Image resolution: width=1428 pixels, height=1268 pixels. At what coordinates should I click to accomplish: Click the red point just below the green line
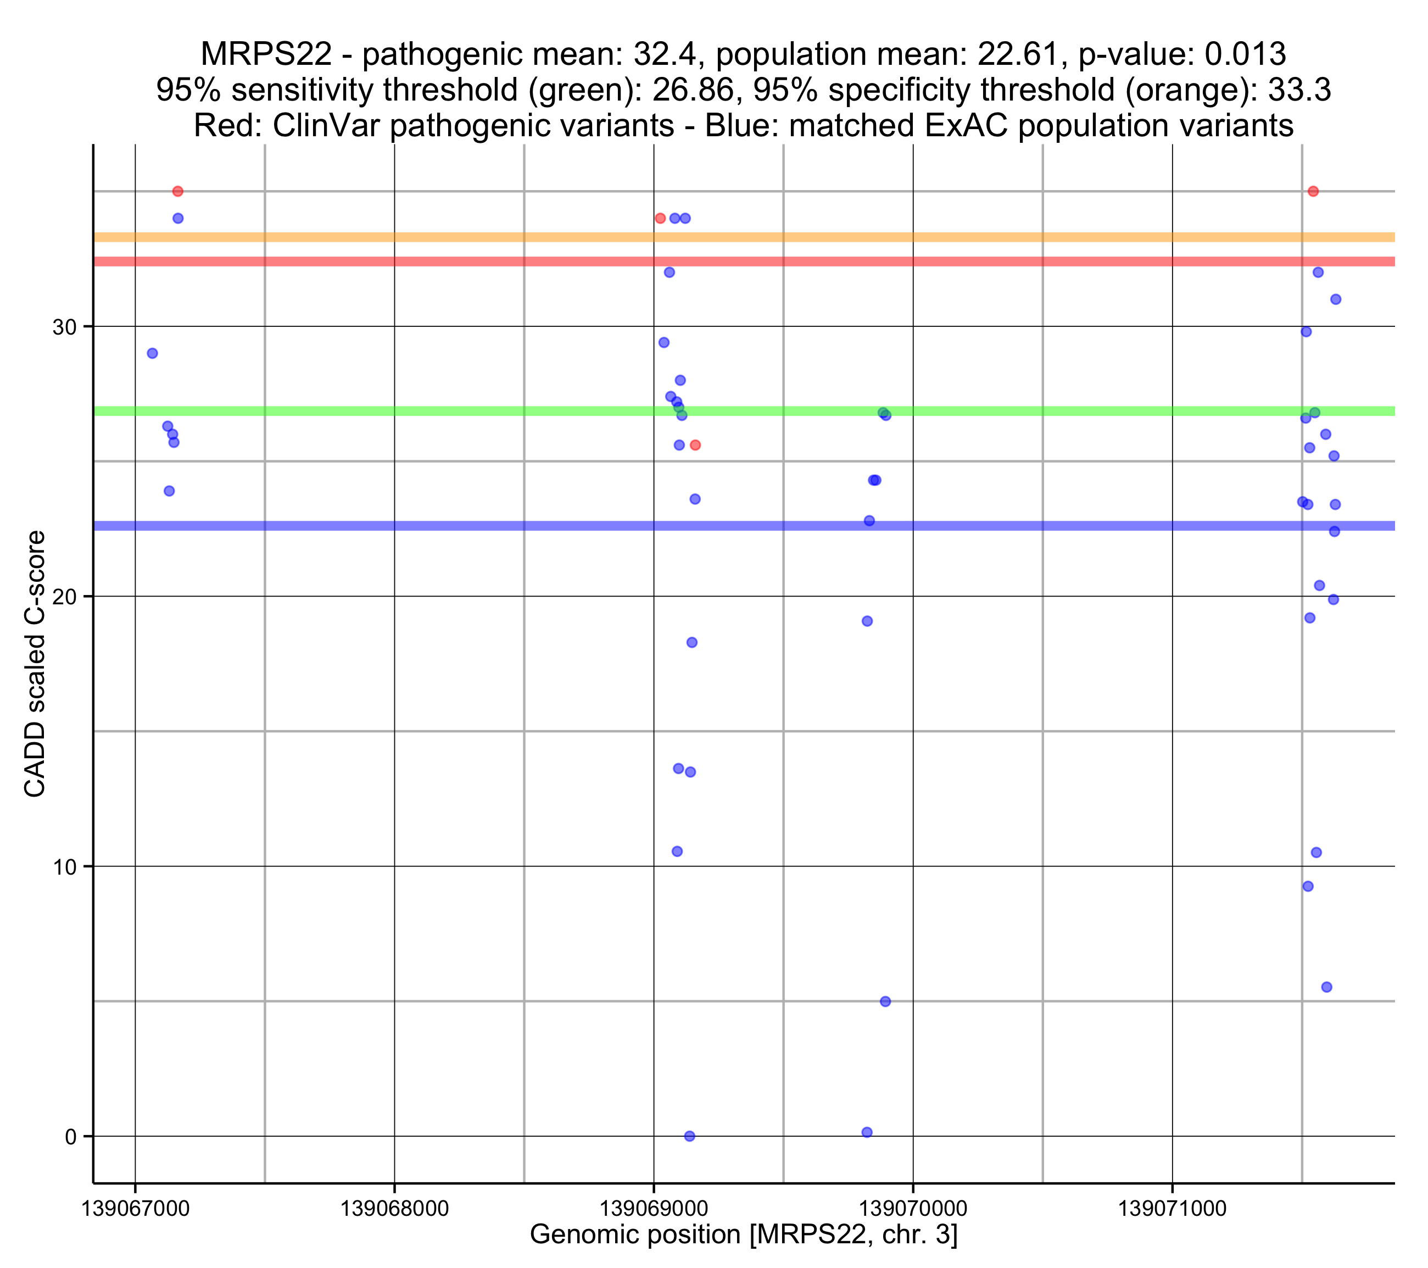click(x=695, y=445)
